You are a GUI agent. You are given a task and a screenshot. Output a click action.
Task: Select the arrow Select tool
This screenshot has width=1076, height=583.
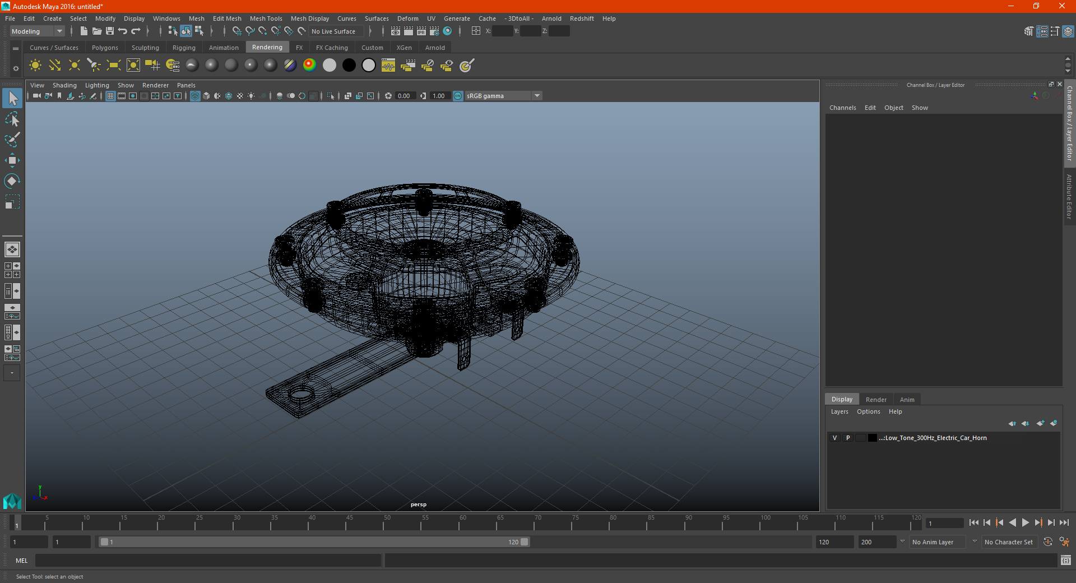tap(12, 99)
